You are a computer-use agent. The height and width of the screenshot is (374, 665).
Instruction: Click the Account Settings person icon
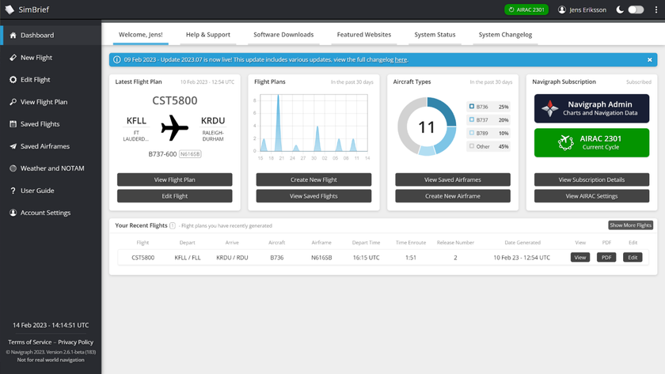13,213
